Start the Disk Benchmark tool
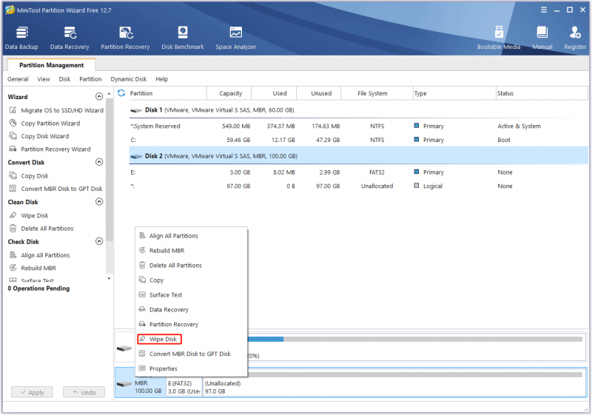 (x=183, y=38)
